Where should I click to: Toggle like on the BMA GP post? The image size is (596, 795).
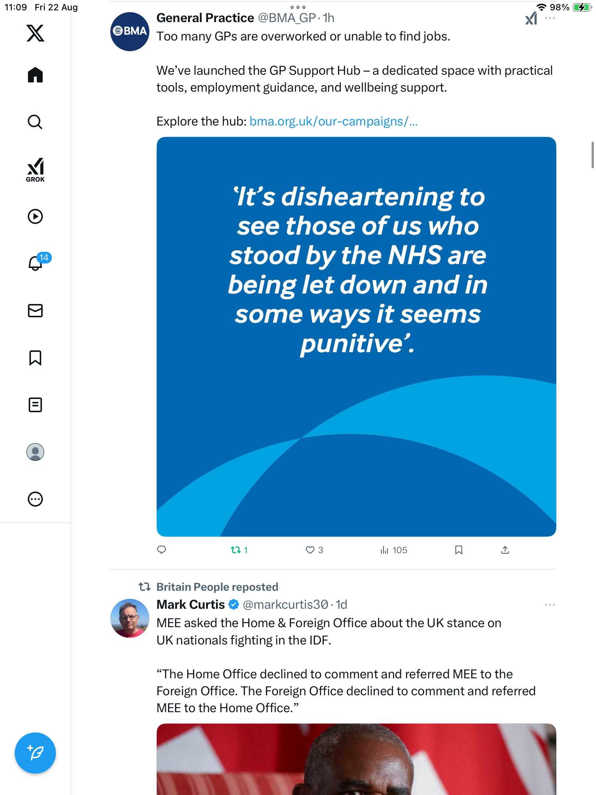[310, 550]
